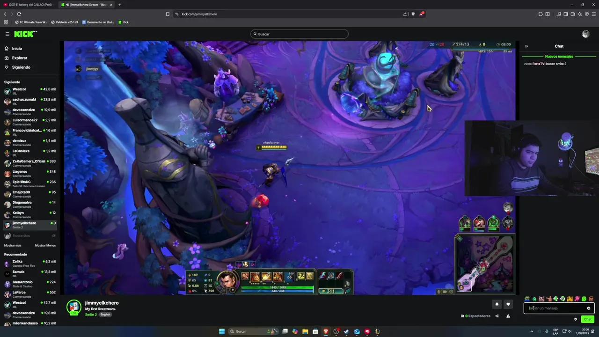Open the browser main hamburger menu
Image resolution: width=599 pixels, height=337 pixels.
pos(594,14)
